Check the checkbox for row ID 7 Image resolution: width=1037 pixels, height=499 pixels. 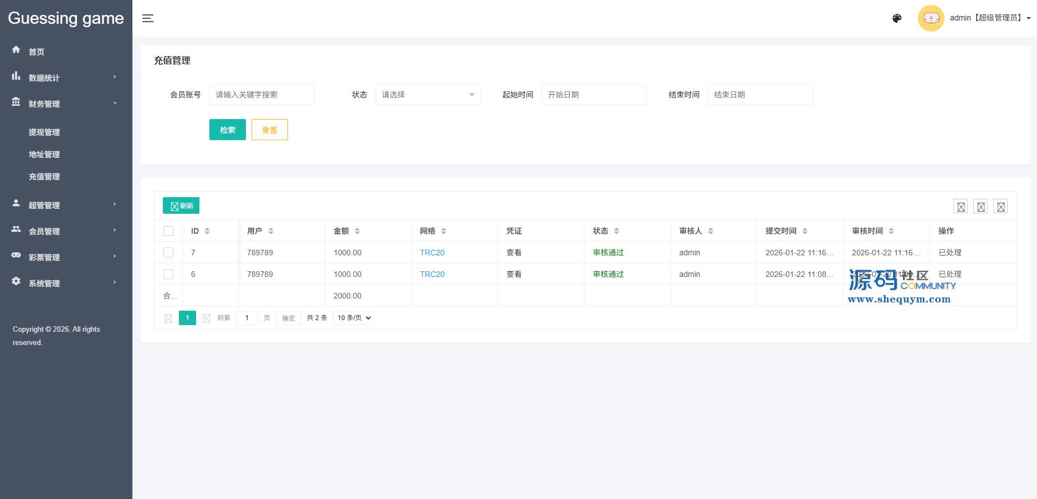coord(168,253)
